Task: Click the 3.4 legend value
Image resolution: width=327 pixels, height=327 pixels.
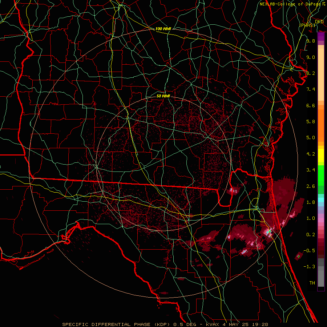Action: coord(311,170)
